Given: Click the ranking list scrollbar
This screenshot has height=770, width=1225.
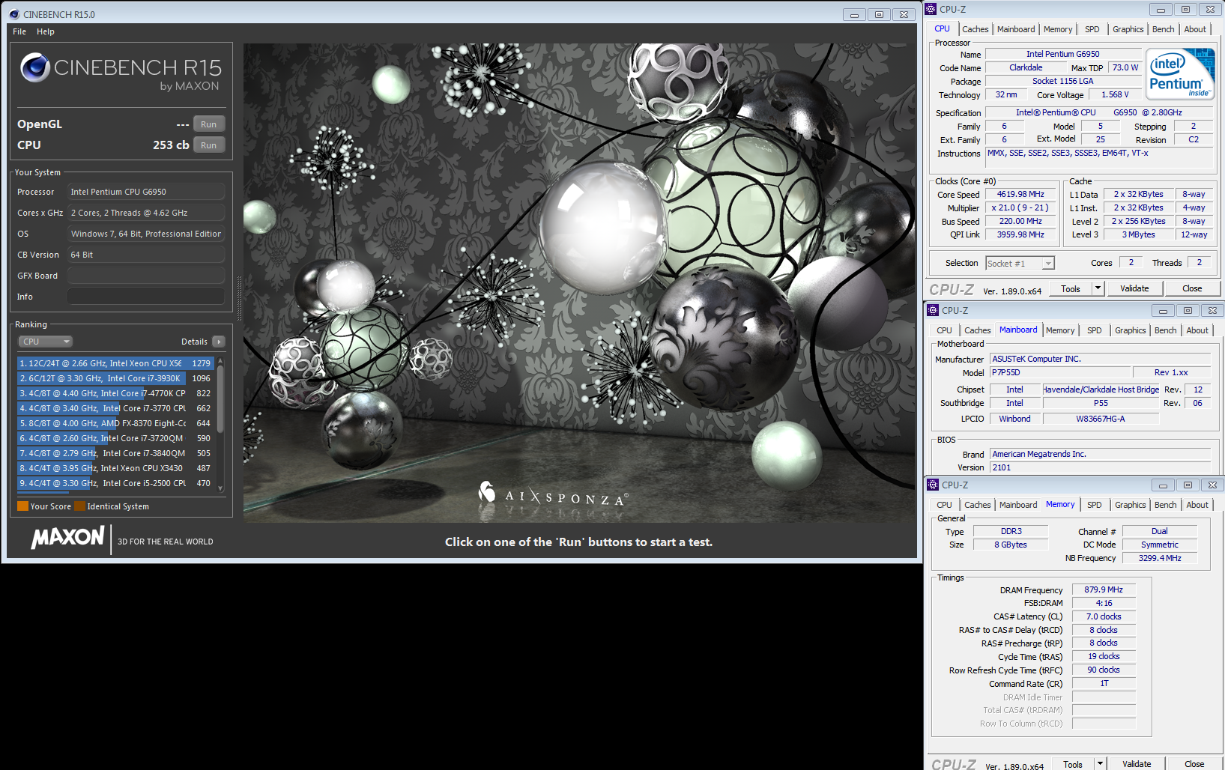Looking at the screenshot, I should 220,424.
